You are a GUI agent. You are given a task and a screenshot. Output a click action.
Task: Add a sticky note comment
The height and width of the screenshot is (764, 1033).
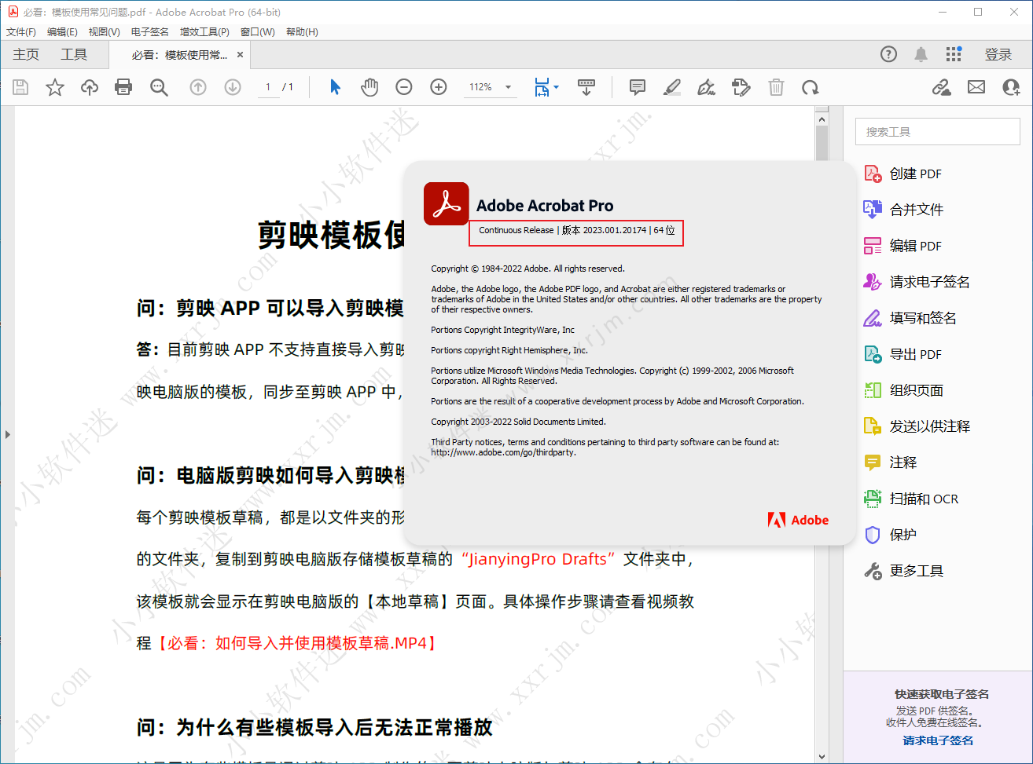click(638, 87)
